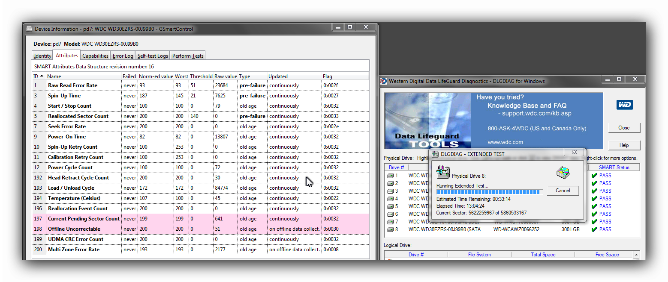The image size is (668, 282).
Task: Click serial number "WD-WCAWZ0066252" in drive list
Action: 516,229
